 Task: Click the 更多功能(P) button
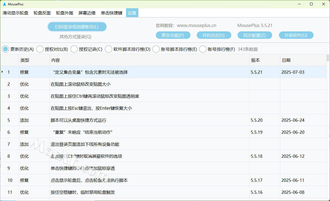173,35
